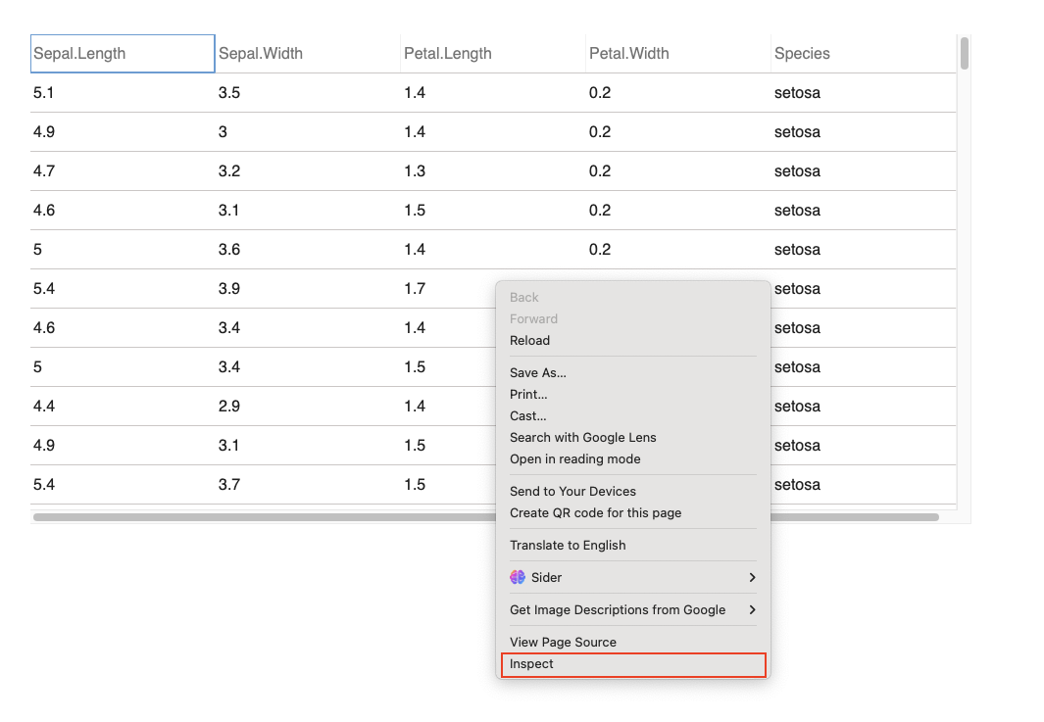Open in reading mode option
Screen dimensions: 1044x722
click(574, 459)
